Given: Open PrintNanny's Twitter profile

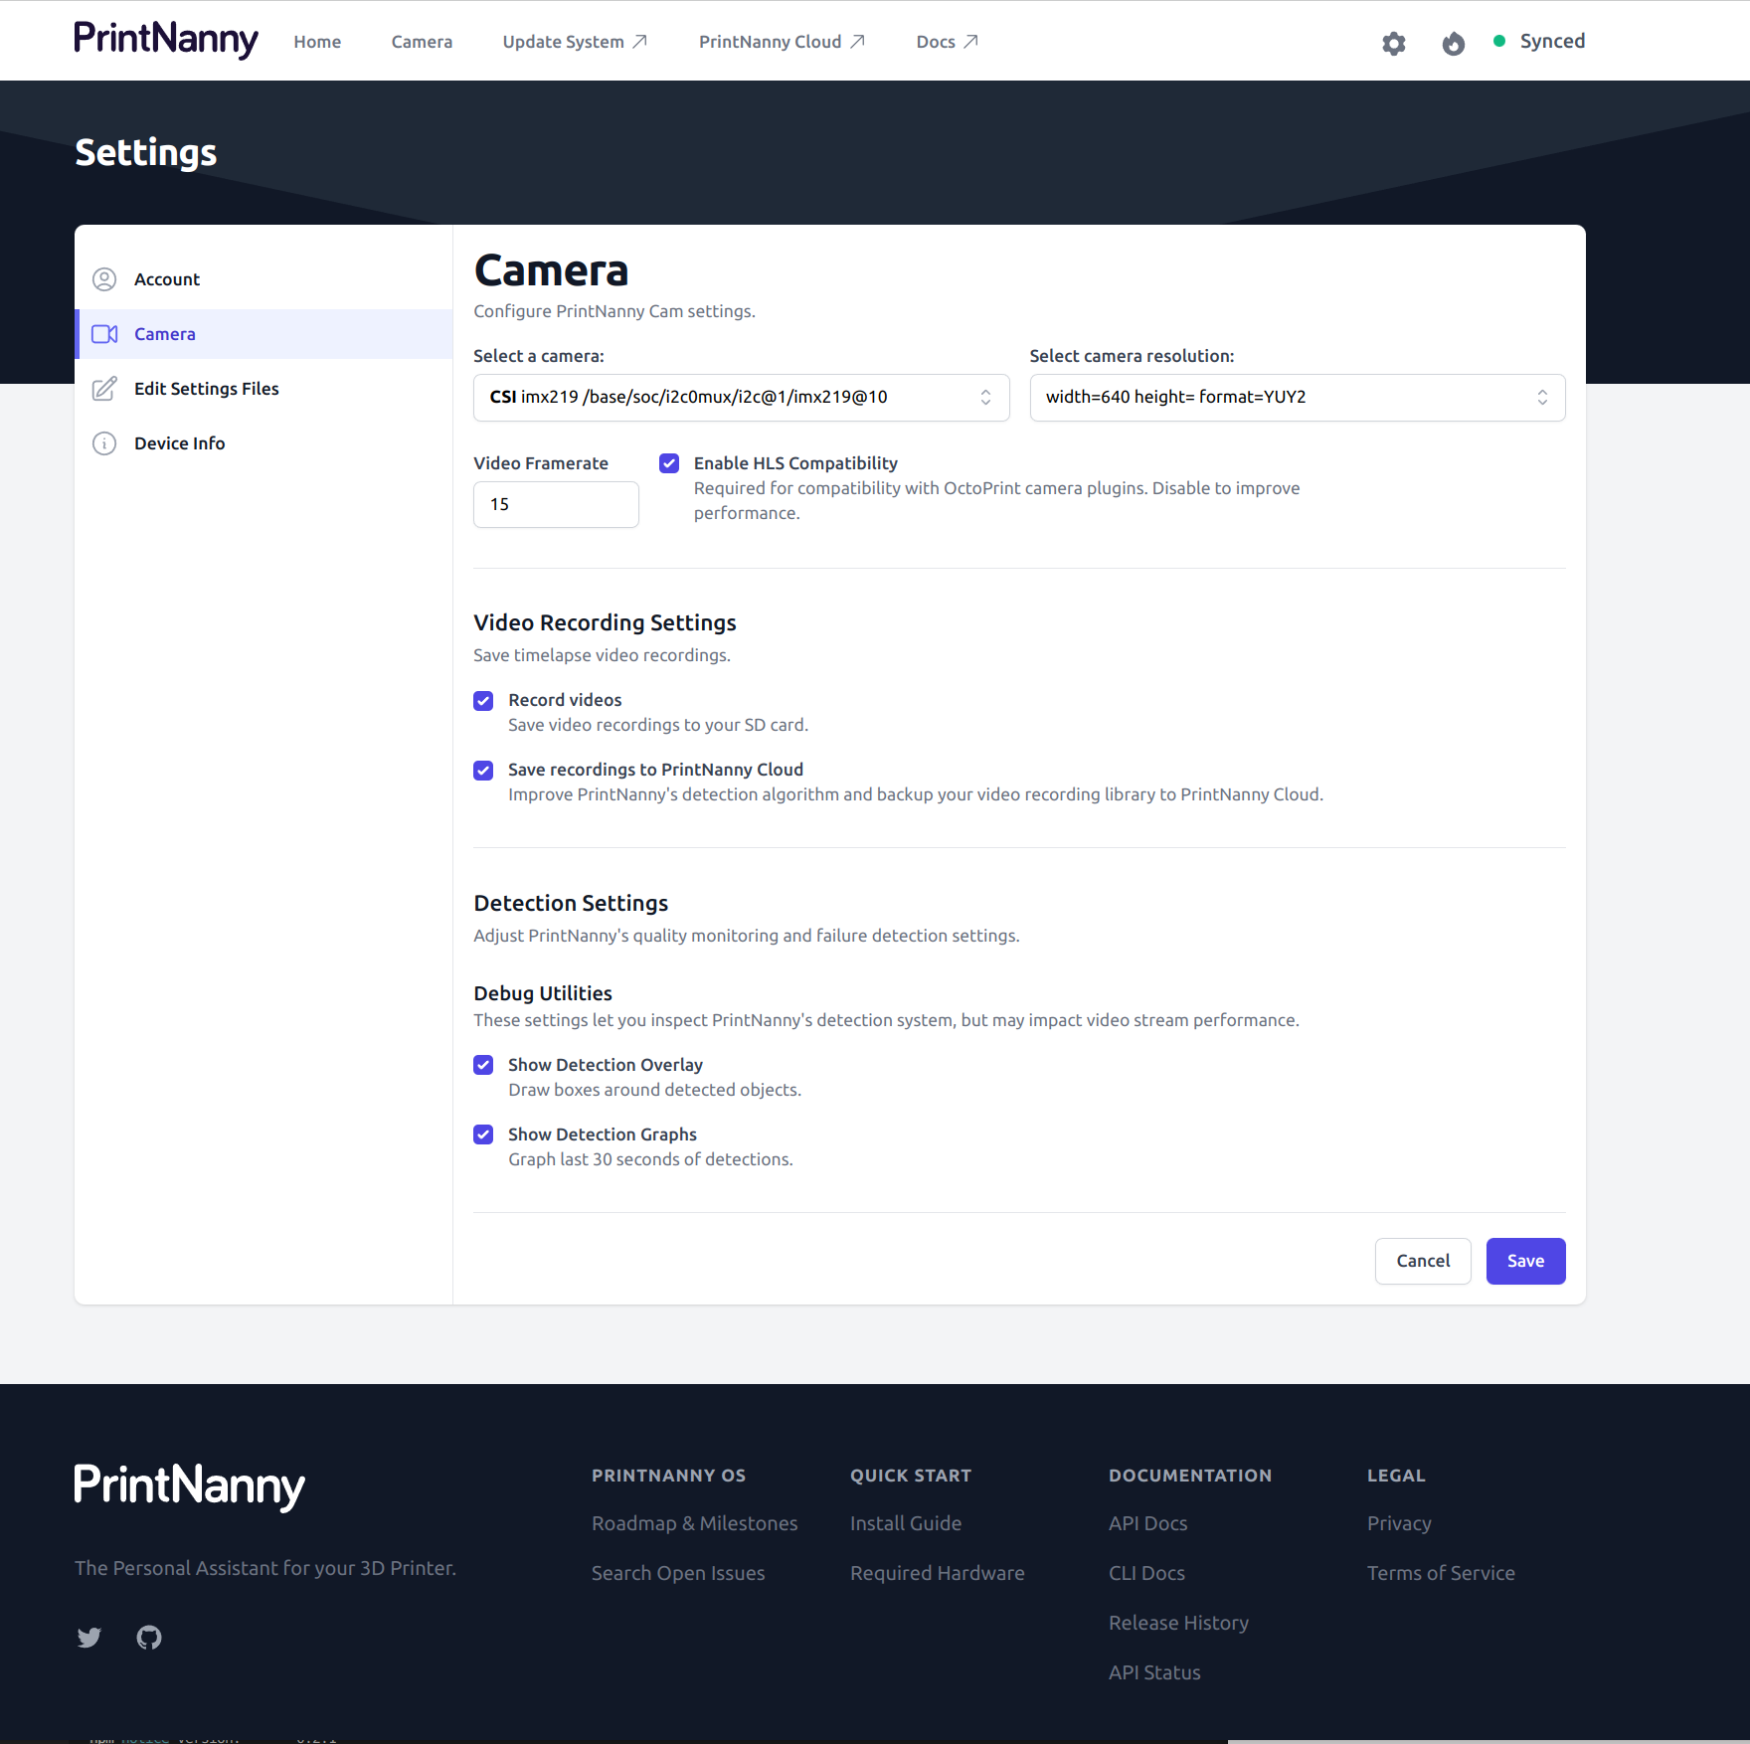Looking at the screenshot, I should (x=88, y=1638).
